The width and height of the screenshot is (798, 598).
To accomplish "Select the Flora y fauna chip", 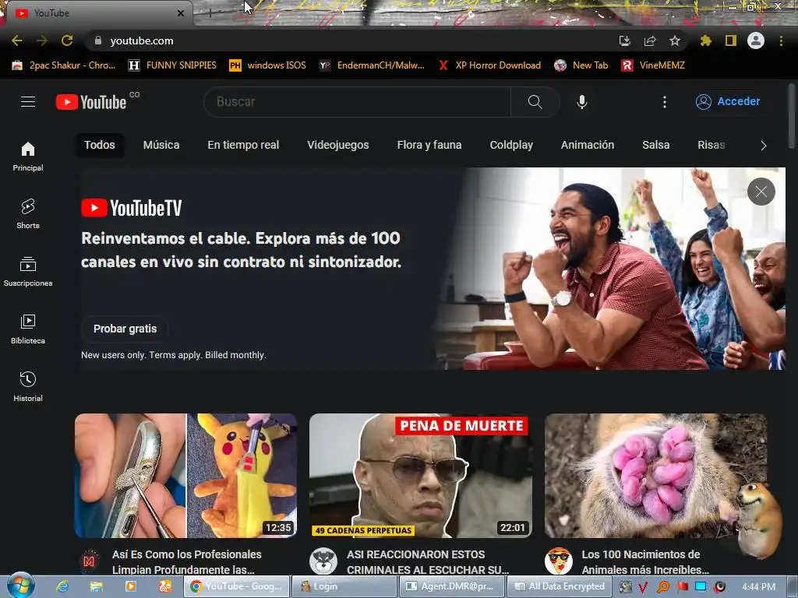I will pos(429,145).
